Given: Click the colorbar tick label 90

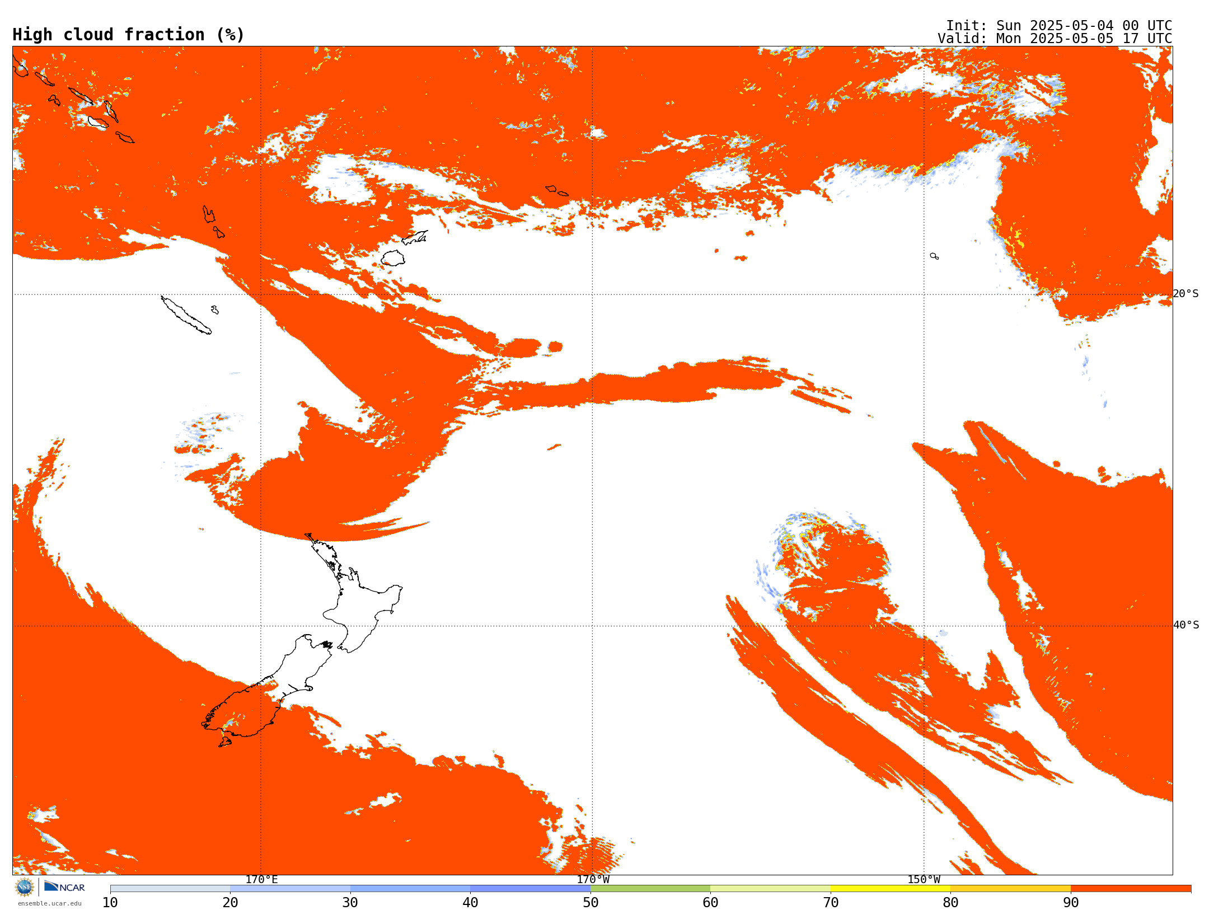Looking at the screenshot, I should (1071, 903).
